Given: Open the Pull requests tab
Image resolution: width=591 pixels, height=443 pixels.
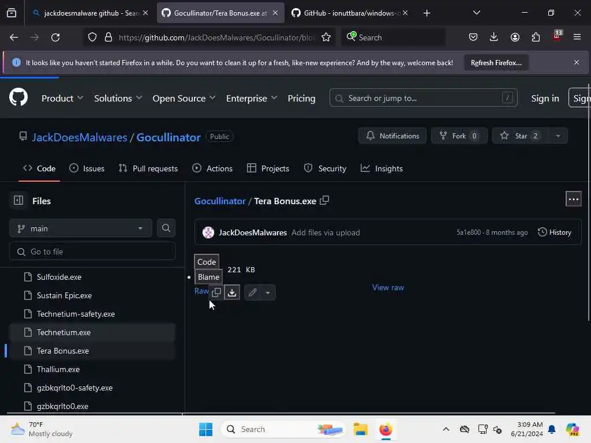Looking at the screenshot, I should (x=148, y=168).
